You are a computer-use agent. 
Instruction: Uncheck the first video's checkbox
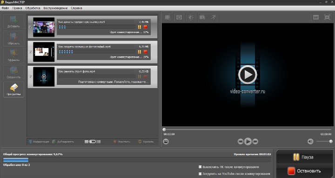click(x=30, y=27)
